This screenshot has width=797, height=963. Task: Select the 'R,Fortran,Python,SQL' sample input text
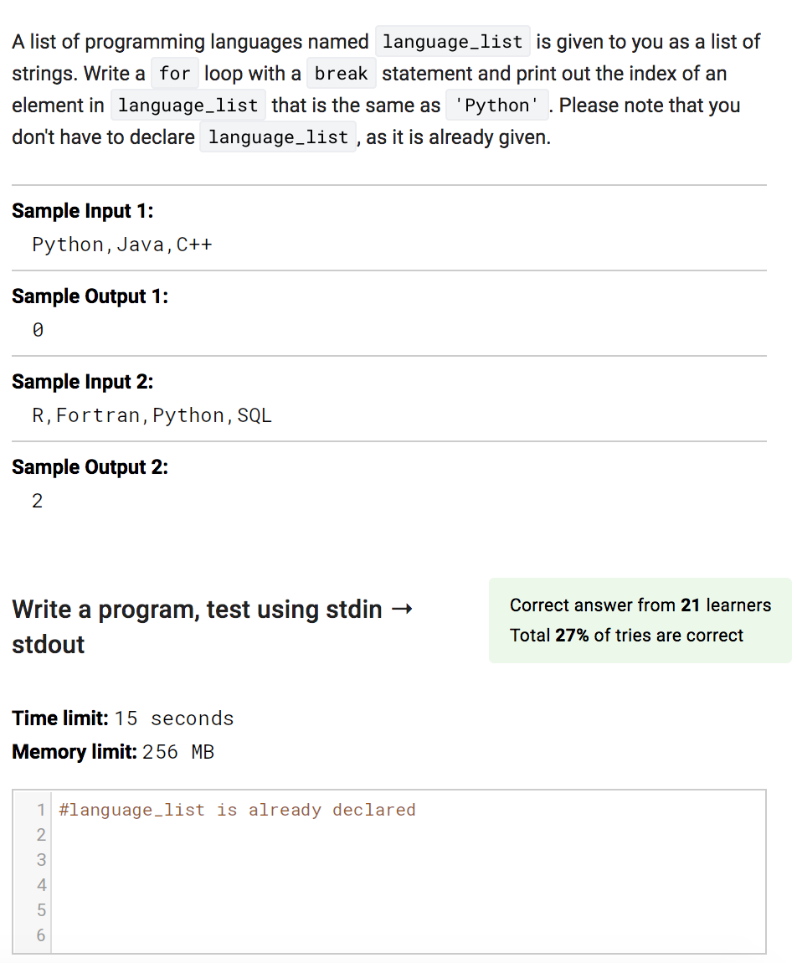pyautogui.click(x=151, y=415)
